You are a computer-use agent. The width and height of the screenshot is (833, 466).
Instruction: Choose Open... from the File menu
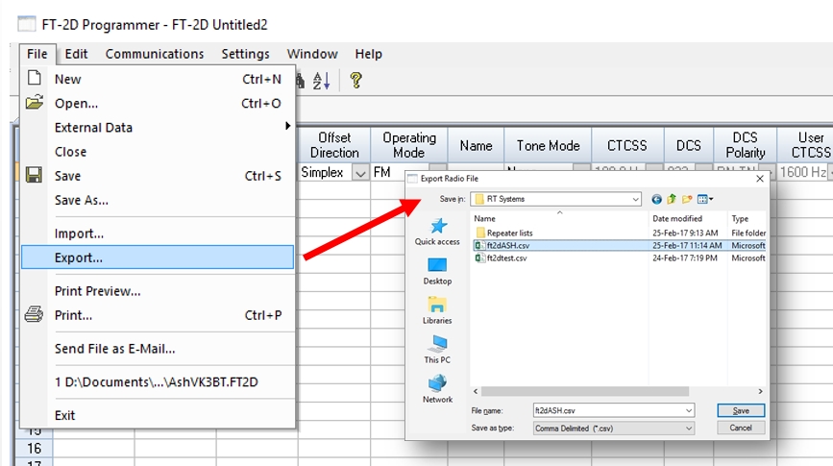pos(158,103)
